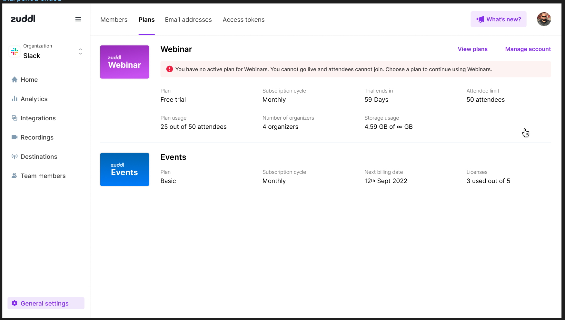The image size is (565, 320).
Task: Click the purple Zuddl Webinar thumbnail
Action: click(124, 62)
